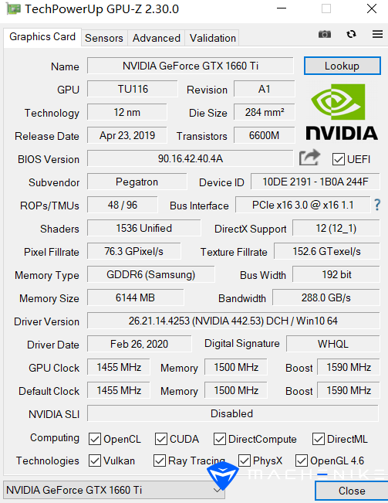Toggle the UEFI checkbox
This screenshot has width=388, height=503.
tap(339, 159)
